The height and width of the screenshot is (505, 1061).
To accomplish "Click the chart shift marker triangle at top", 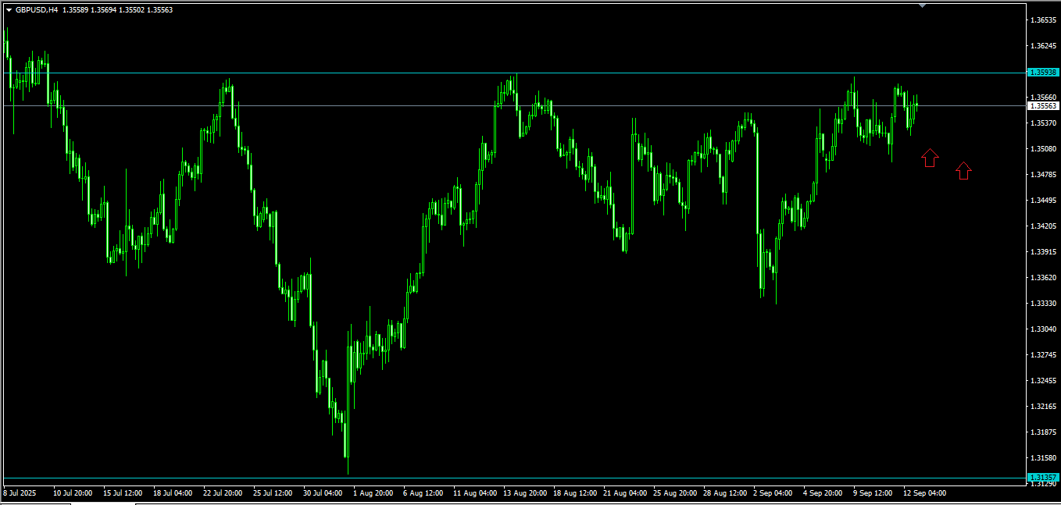I will coord(922,5).
